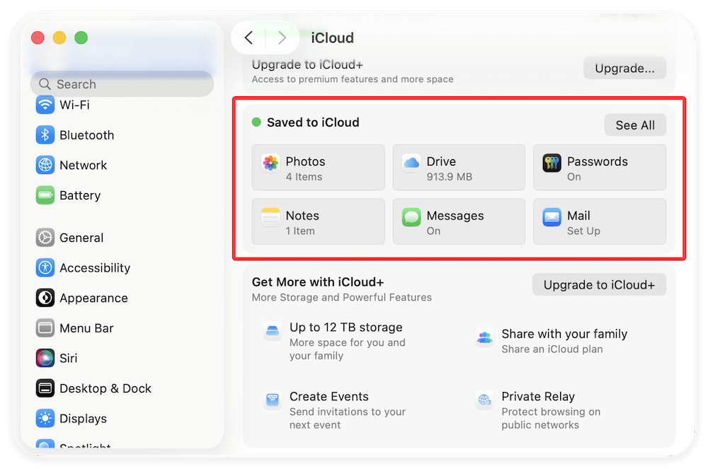This screenshot has height=469, width=708.
Task: Select Menu Bar in the sidebar
Action: point(45,328)
